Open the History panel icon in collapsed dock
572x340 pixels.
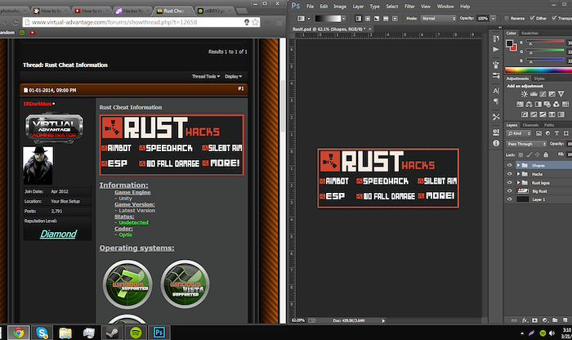point(496,38)
